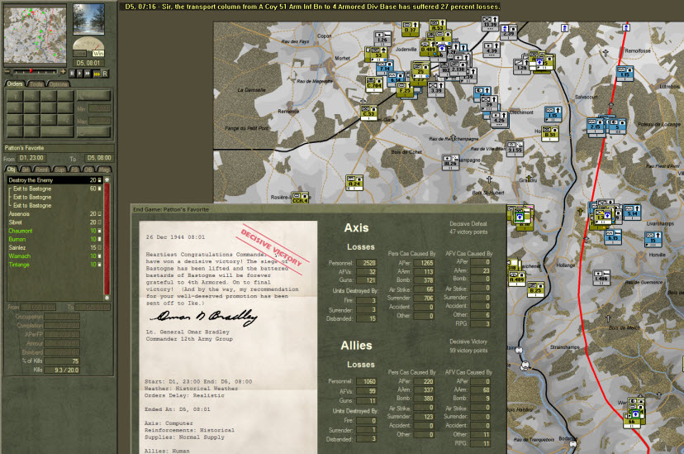
Task: Open the Sup tab
Action: point(59,170)
